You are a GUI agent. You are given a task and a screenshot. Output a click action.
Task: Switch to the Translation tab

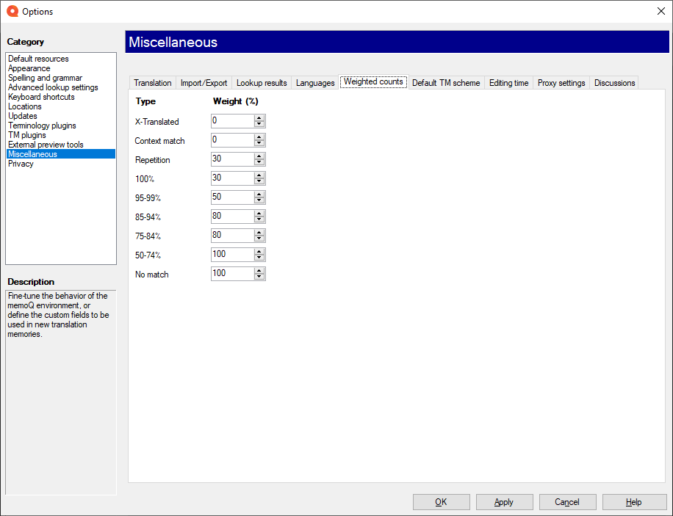(x=152, y=83)
